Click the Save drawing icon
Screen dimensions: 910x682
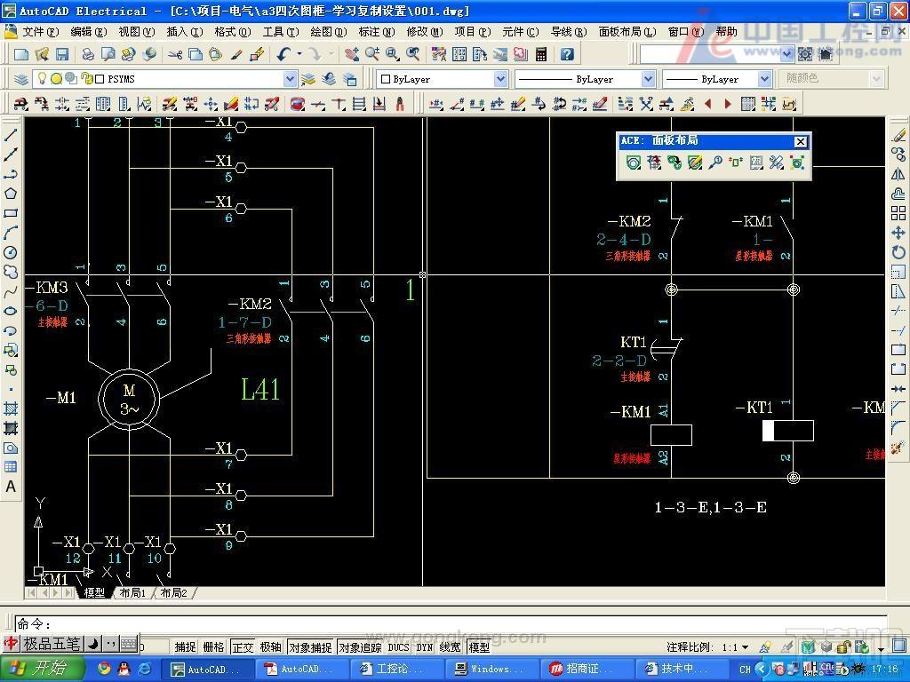(61, 54)
